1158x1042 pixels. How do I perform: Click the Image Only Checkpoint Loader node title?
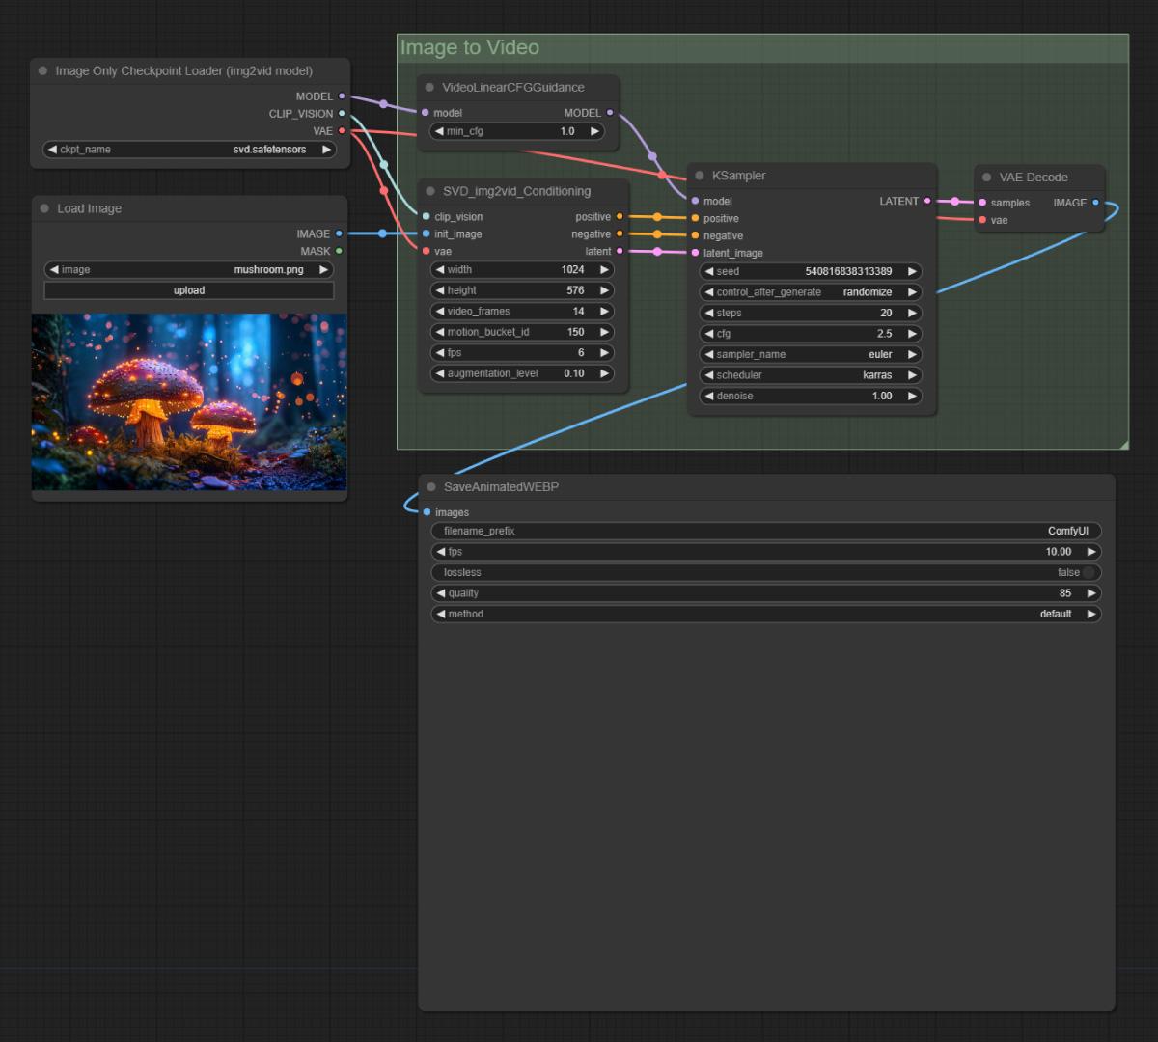point(183,70)
